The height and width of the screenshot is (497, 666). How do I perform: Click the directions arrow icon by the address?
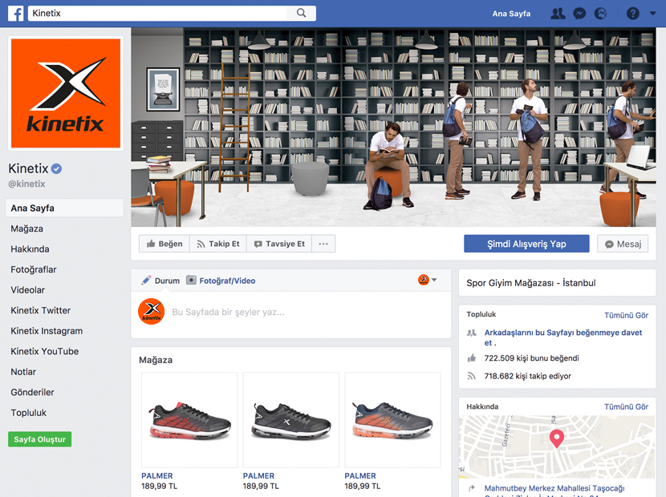point(472,488)
